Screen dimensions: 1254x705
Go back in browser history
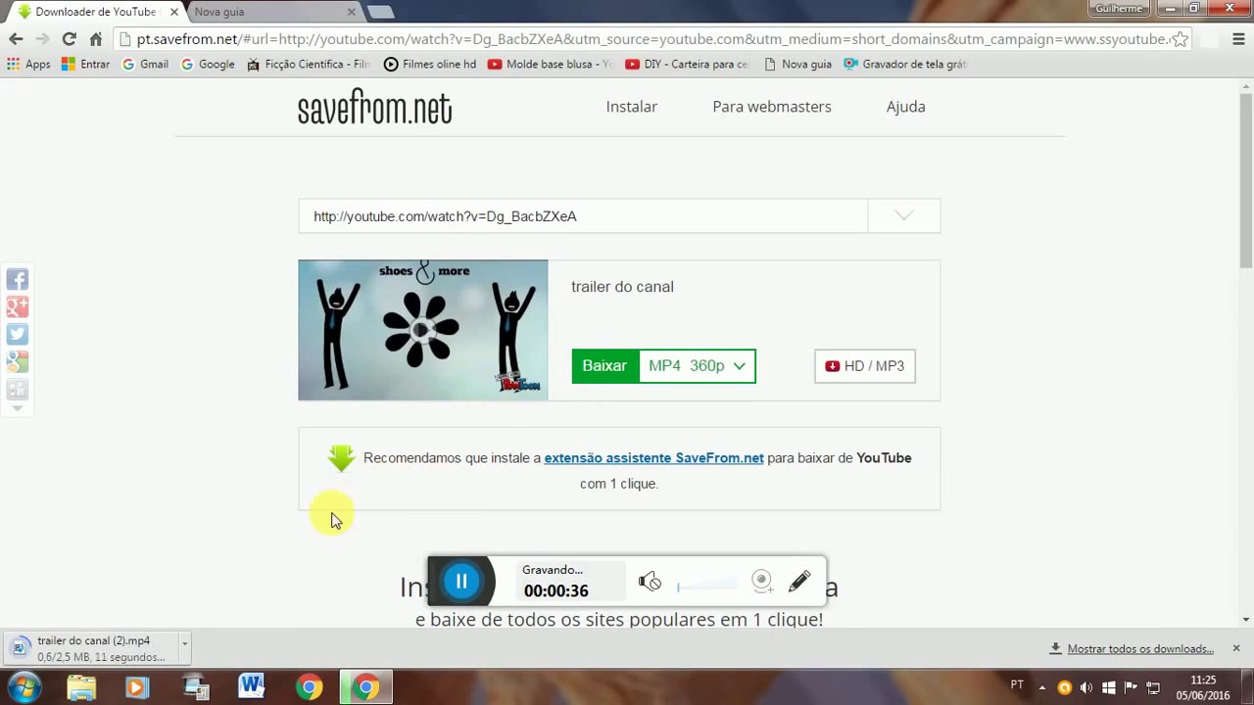16,39
